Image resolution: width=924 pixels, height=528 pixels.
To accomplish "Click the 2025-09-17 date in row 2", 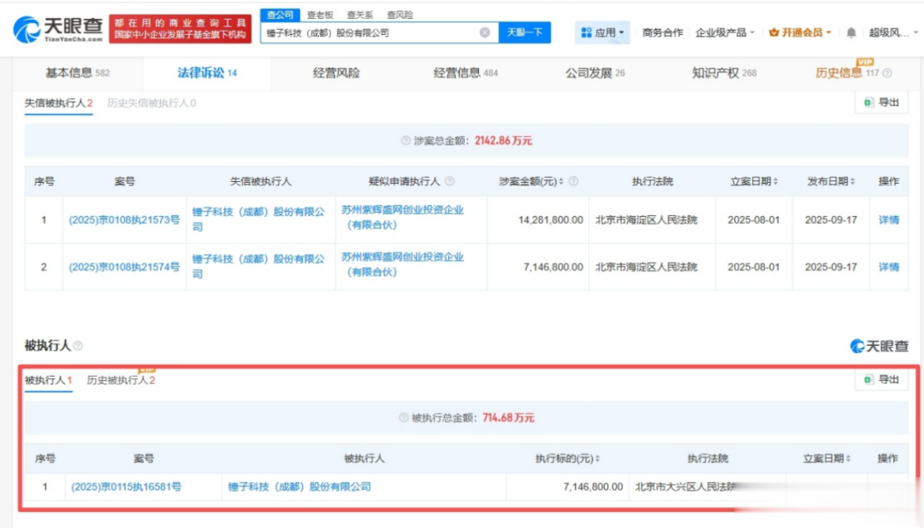I will pos(831,267).
